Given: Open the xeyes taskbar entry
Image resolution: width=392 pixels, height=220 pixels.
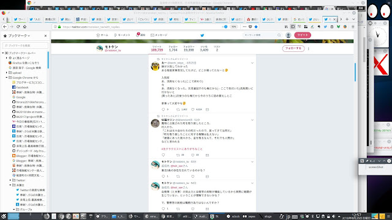Looking at the screenshot, I should (249, 216).
